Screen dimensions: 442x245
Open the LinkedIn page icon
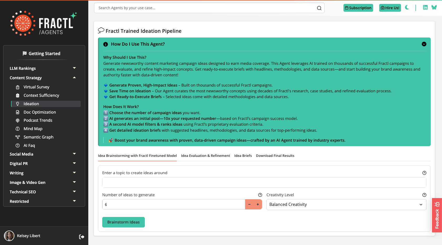(425, 7)
